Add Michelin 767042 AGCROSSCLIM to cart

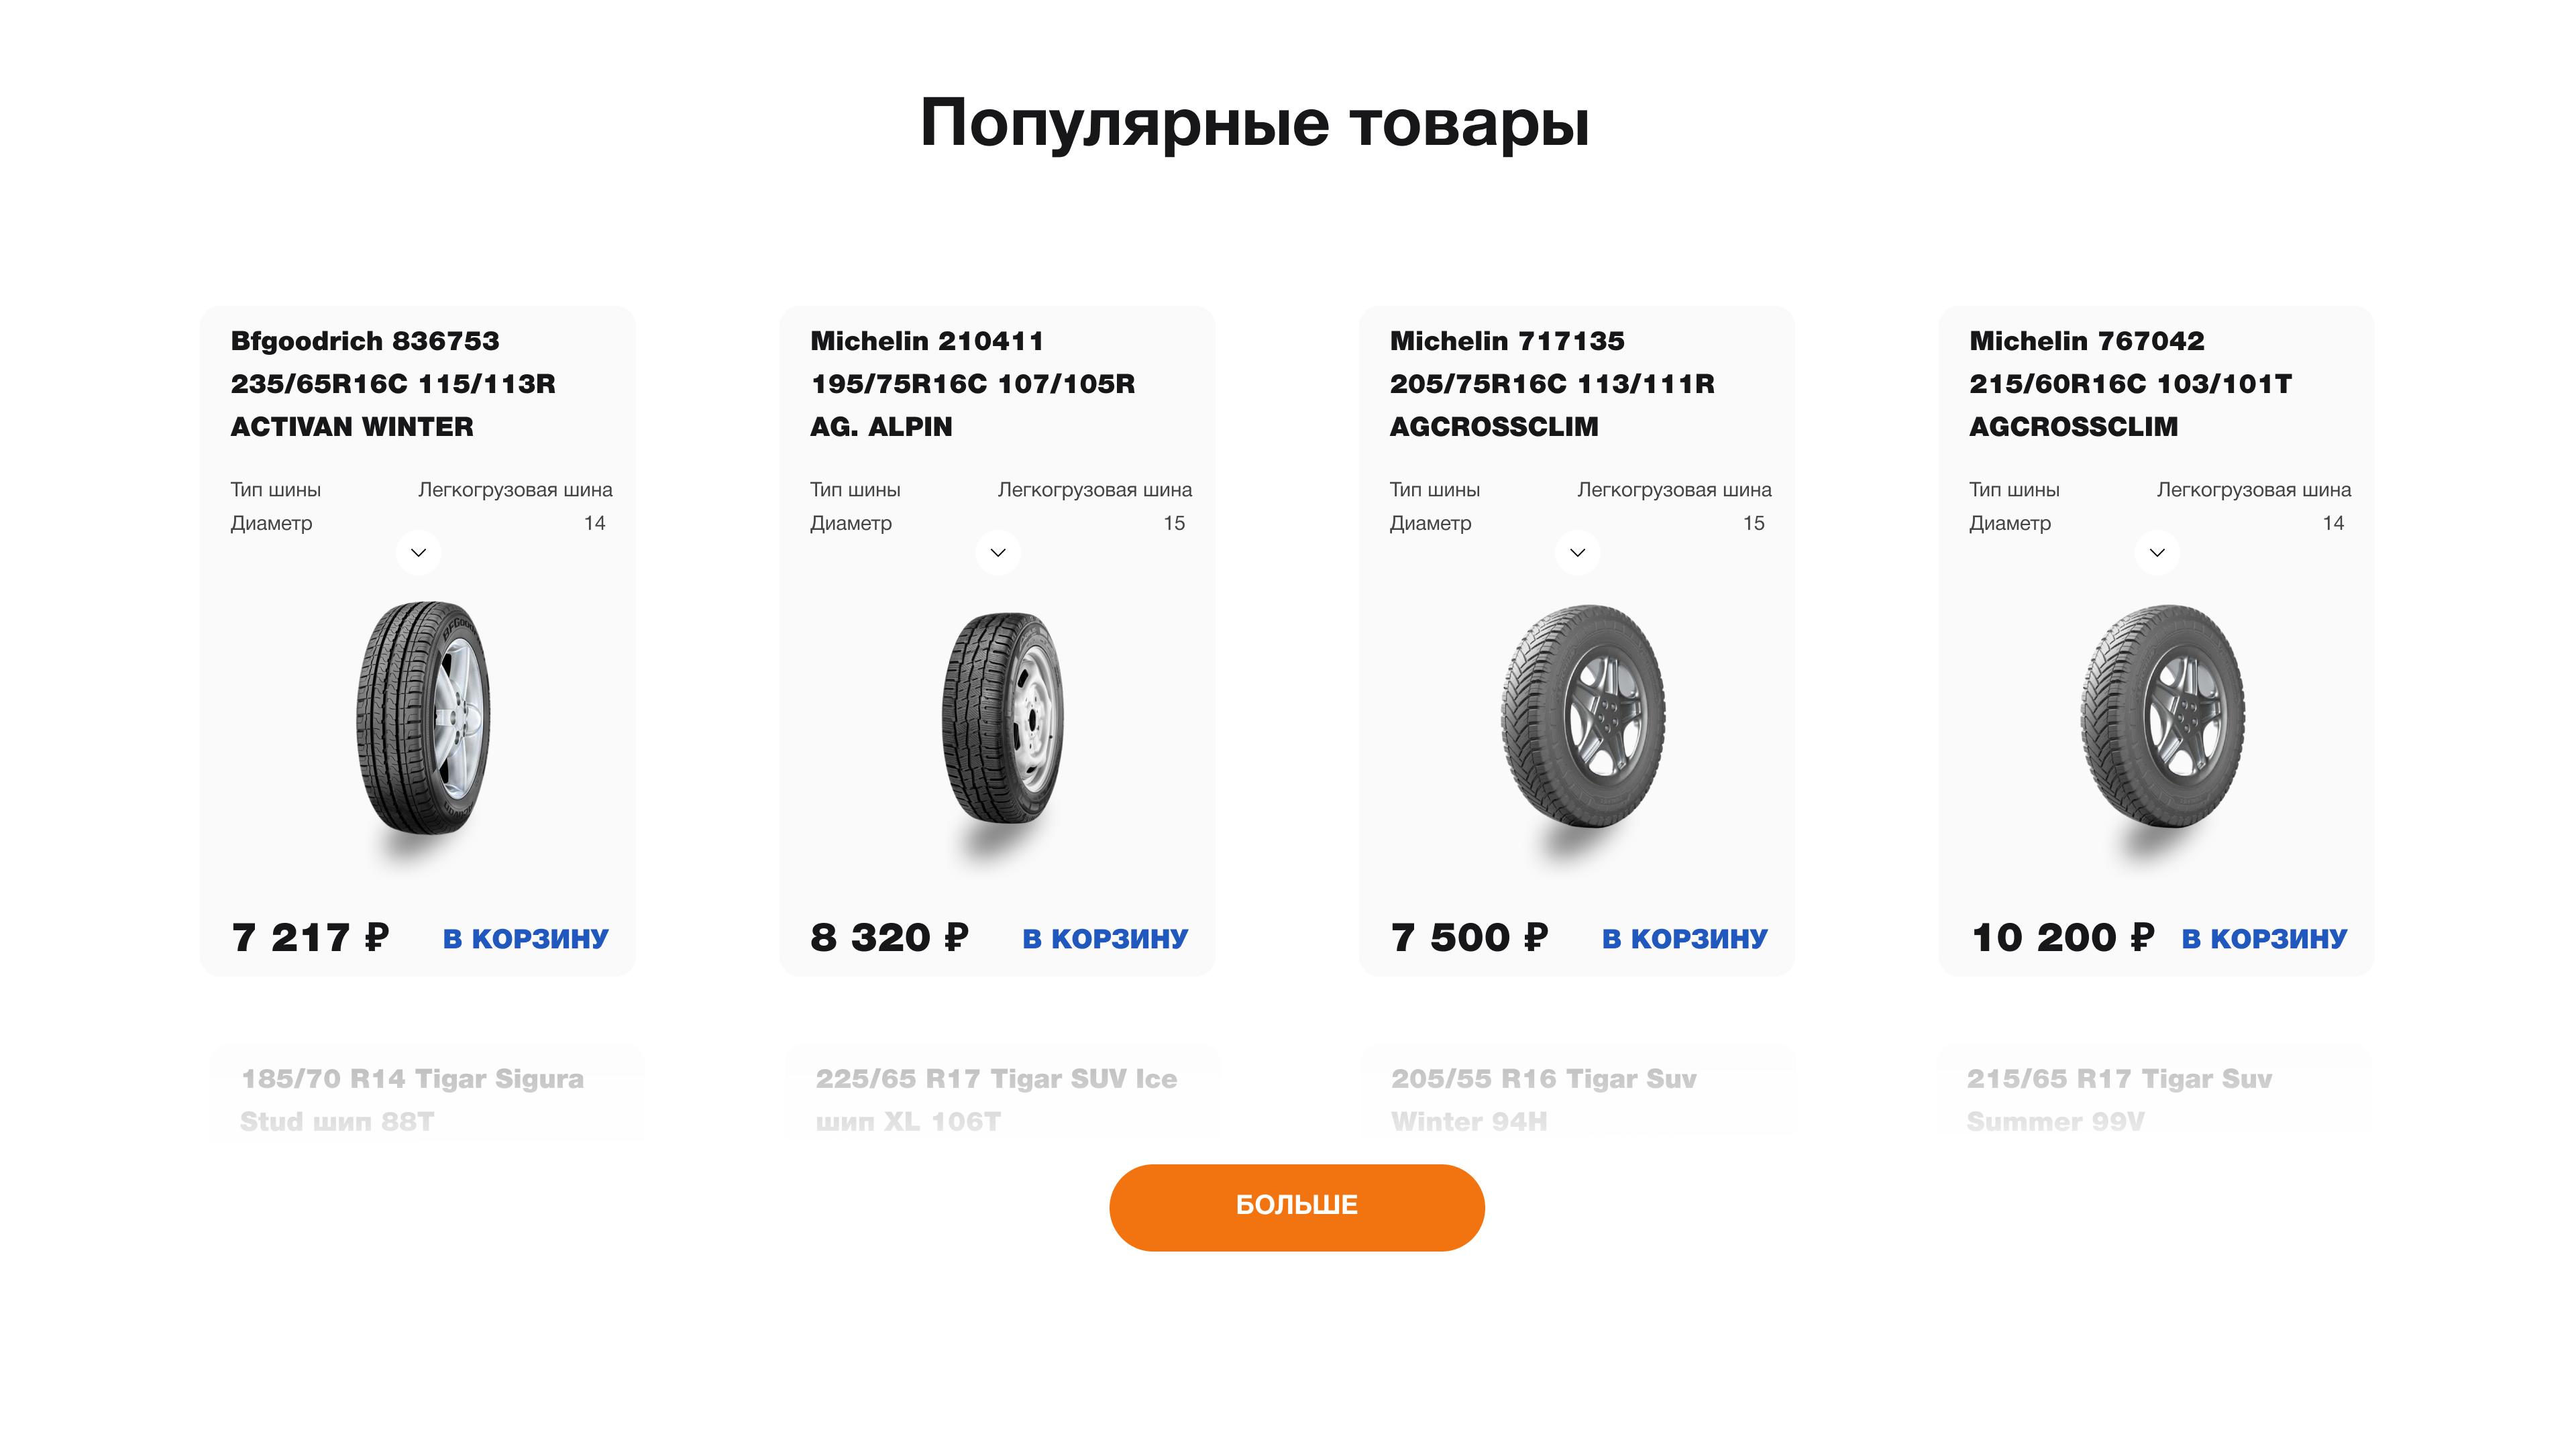pyautogui.click(x=2264, y=938)
